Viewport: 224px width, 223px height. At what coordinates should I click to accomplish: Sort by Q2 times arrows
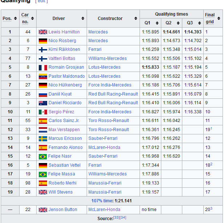point(178,23)
